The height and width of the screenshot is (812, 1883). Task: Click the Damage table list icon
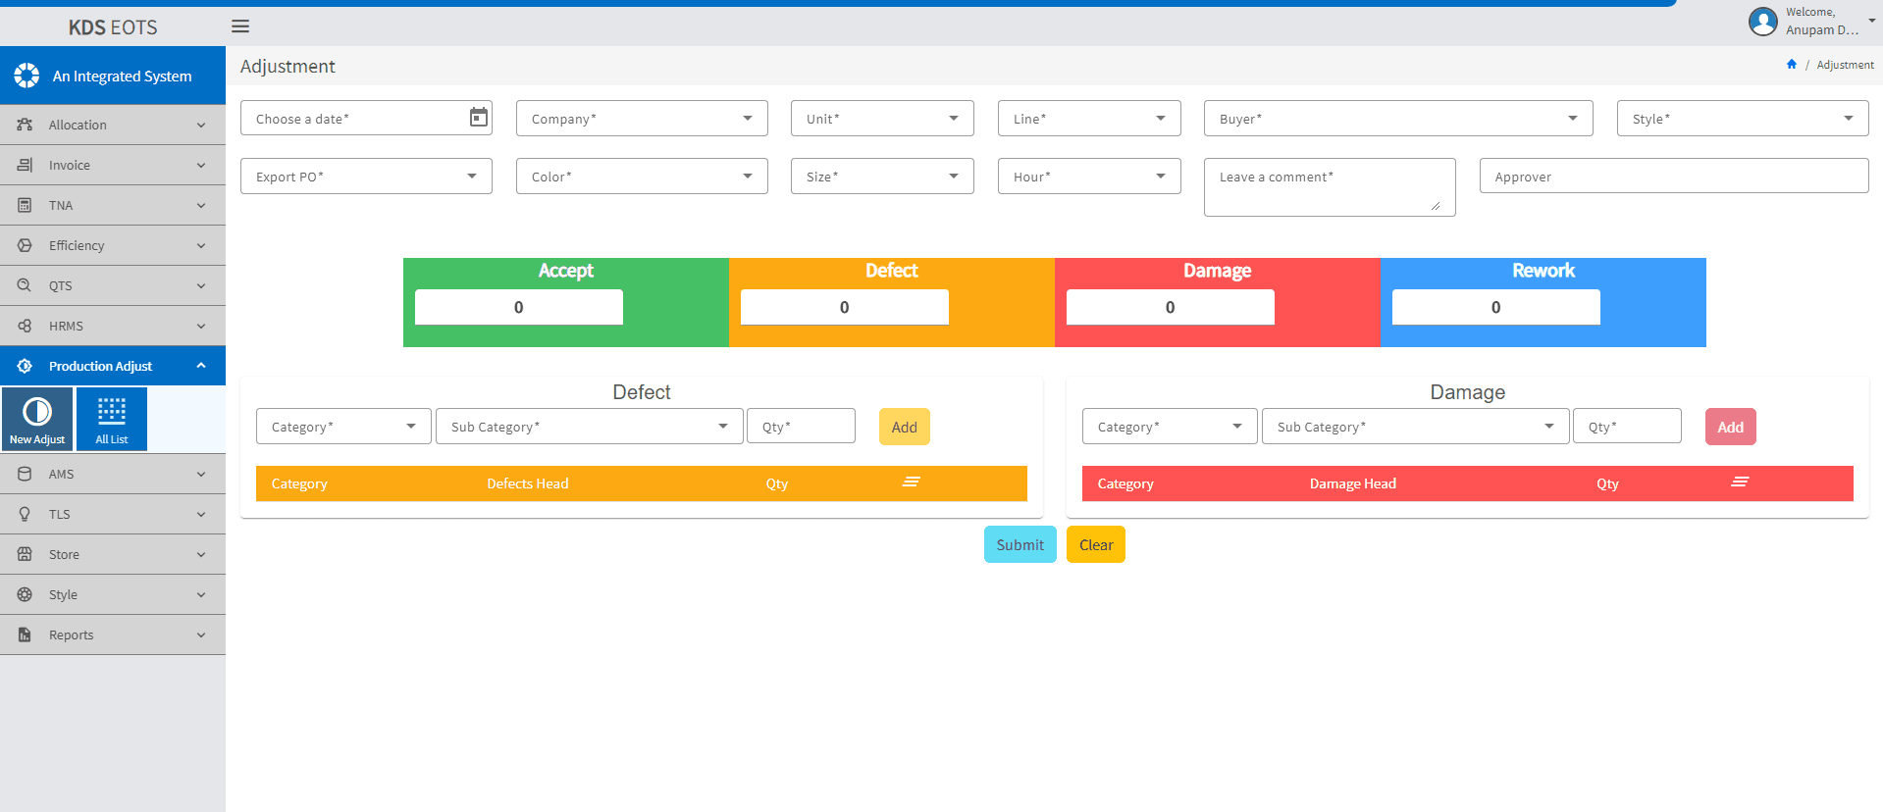coord(1740,482)
